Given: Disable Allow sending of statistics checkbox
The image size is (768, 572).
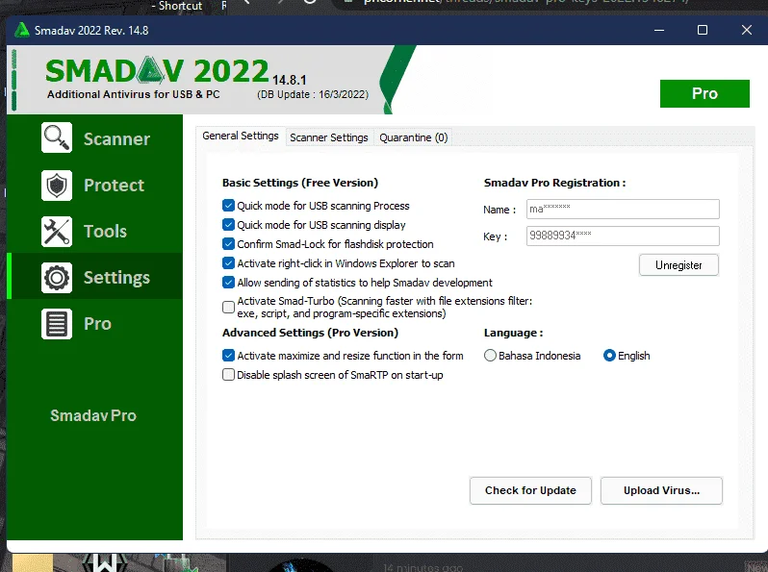Looking at the screenshot, I should pyautogui.click(x=228, y=283).
